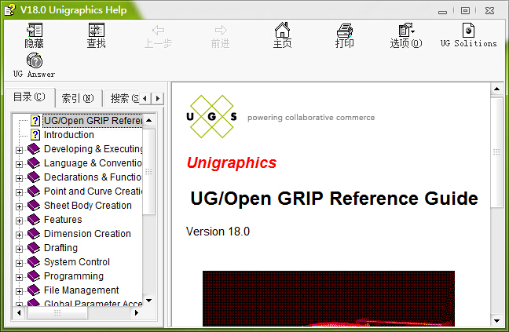
Task: Click the book icon beside Declarations & Functions
Action: pos(34,177)
